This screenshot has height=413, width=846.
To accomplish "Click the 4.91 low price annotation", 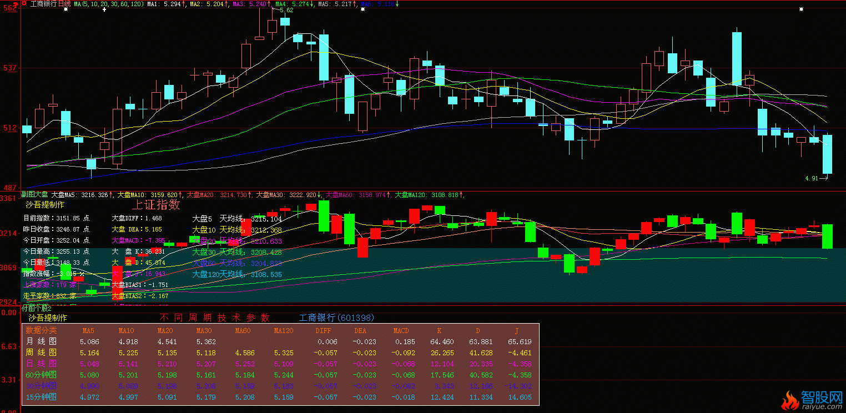I will [x=812, y=178].
